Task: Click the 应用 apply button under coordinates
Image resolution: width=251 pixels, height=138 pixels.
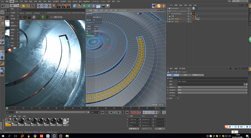Action: [160, 129]
